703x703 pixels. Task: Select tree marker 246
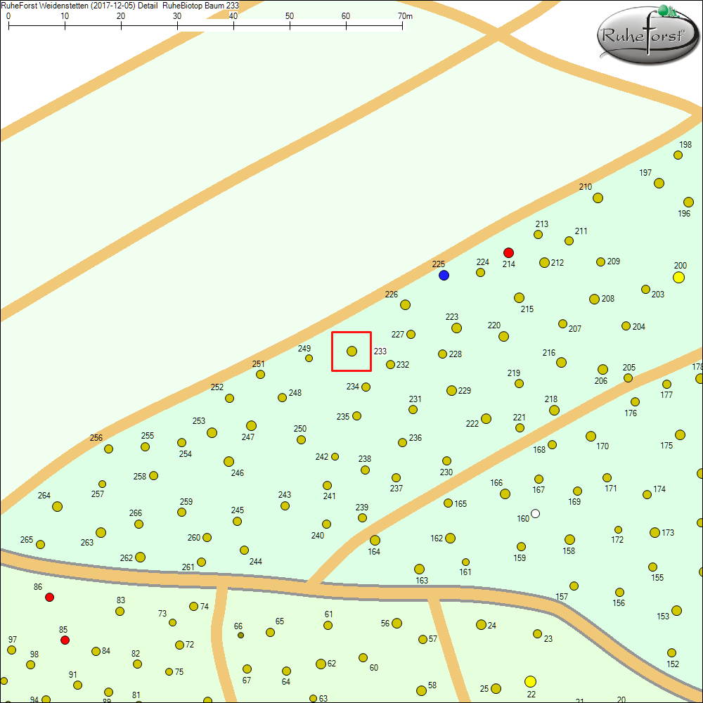(x=228, y=462)
